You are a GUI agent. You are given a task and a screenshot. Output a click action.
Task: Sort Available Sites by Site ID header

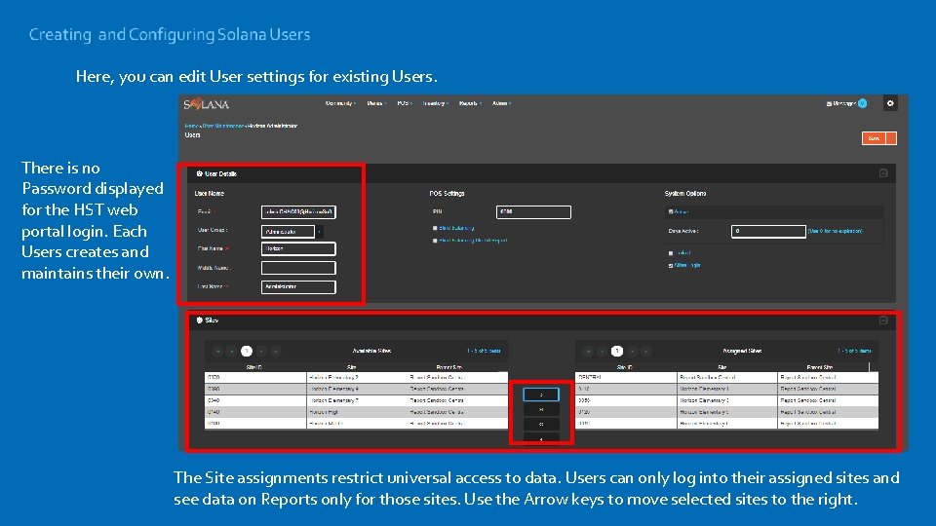254,367
